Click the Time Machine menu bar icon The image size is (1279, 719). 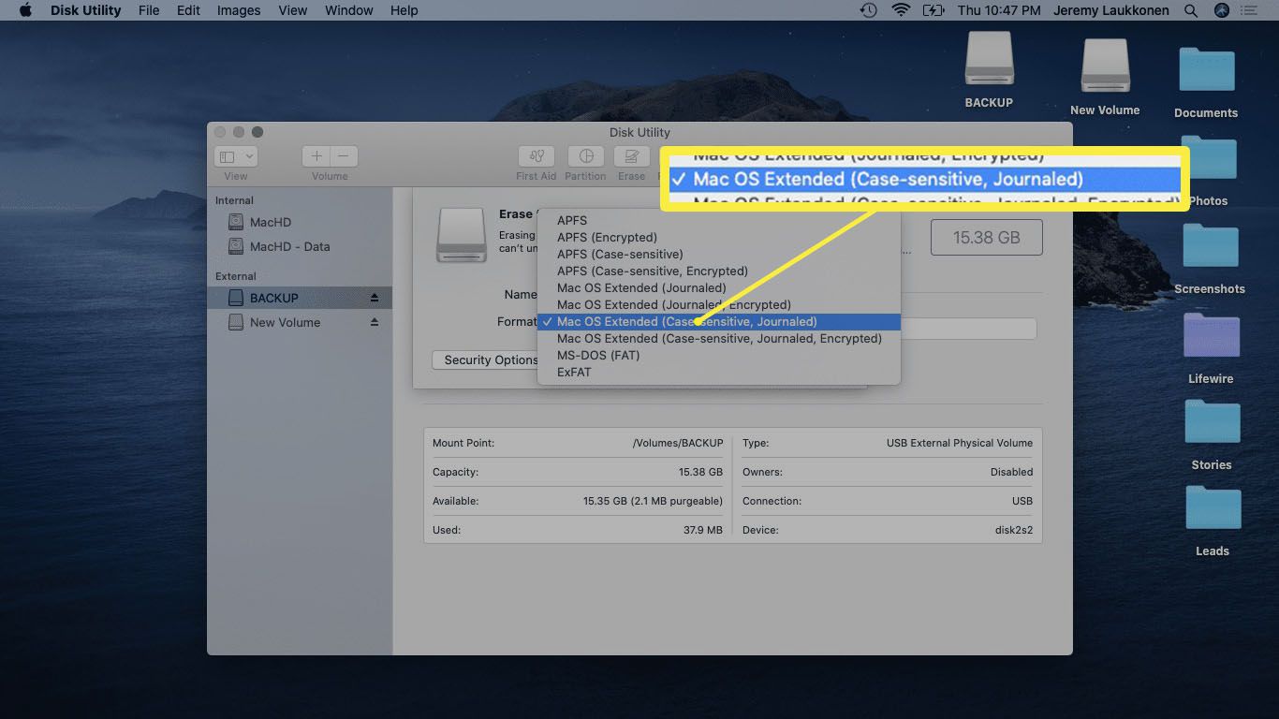tap(869, 10)
